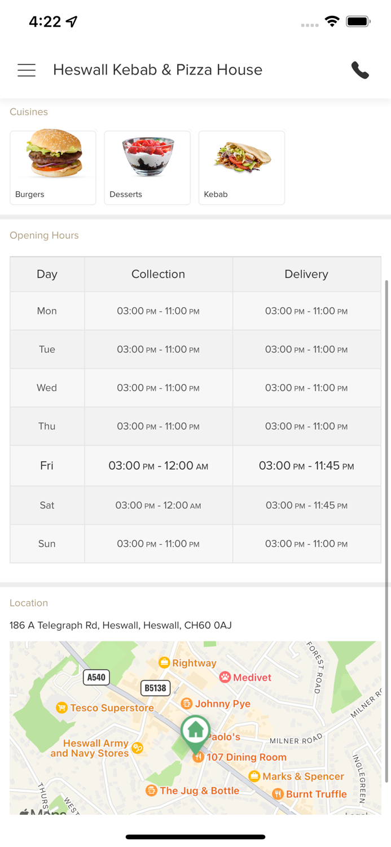Click the Heswall Kebab & Pizza House title
The width and height of the screenshot is (391, 847).
click(x=157, y=70)
